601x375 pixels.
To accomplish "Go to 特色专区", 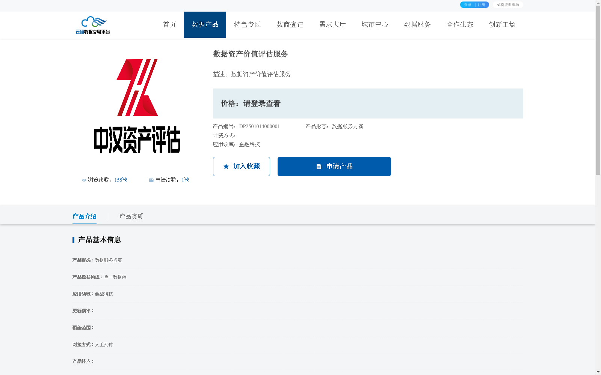I will pos(248,25).
